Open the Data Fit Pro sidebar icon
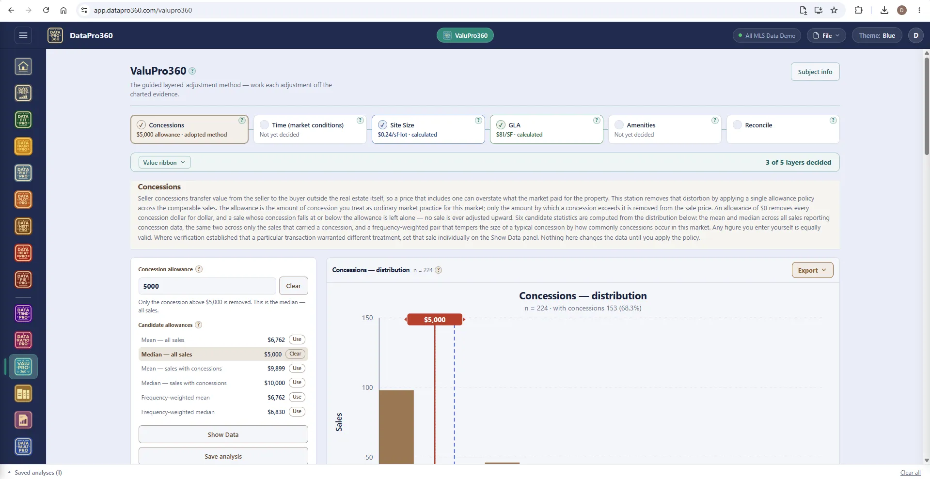The width and height of the screenshot is (930, 479). point(23,120)
